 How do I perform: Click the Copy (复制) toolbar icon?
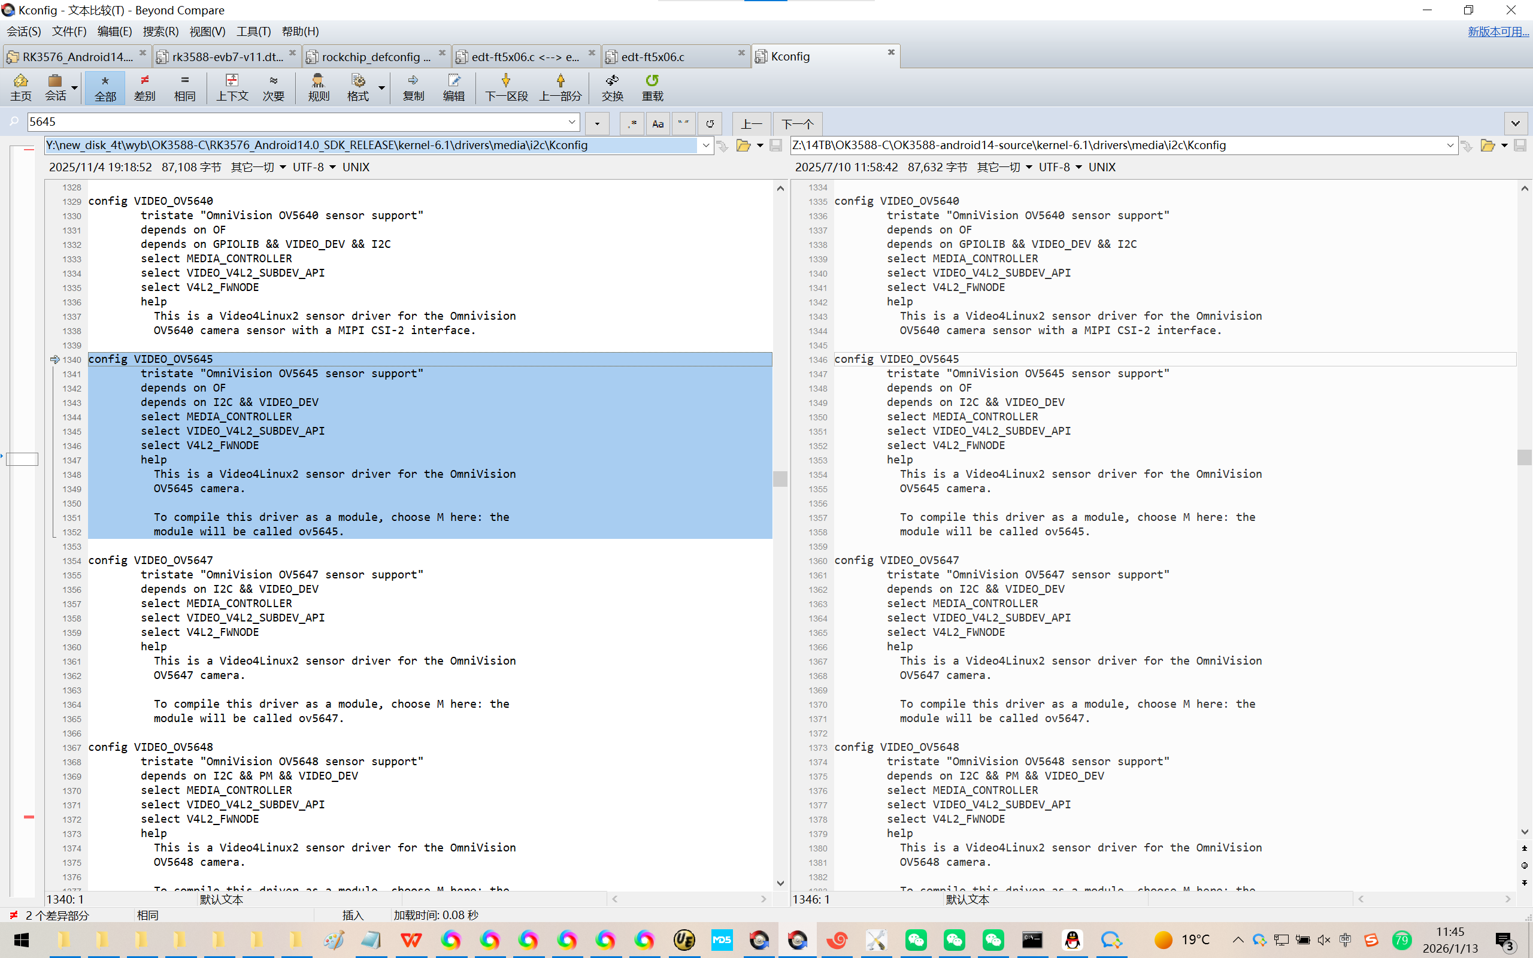click(x=413, y=87)
